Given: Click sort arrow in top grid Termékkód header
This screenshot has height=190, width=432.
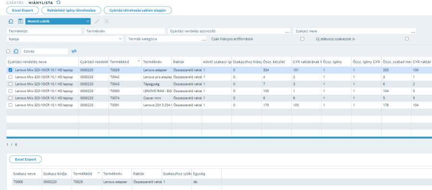Looking at the screenshot, I should 138,61.
